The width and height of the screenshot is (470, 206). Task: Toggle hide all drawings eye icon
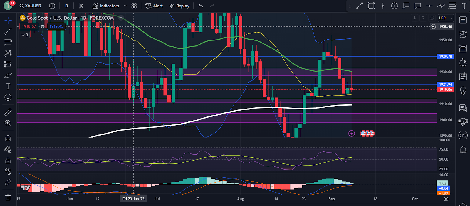[x=8, y=171]
